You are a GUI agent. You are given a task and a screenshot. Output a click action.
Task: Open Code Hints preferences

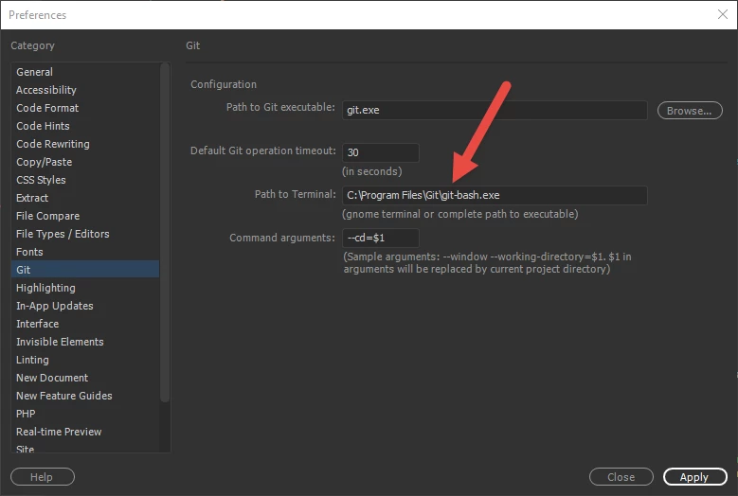85,126
